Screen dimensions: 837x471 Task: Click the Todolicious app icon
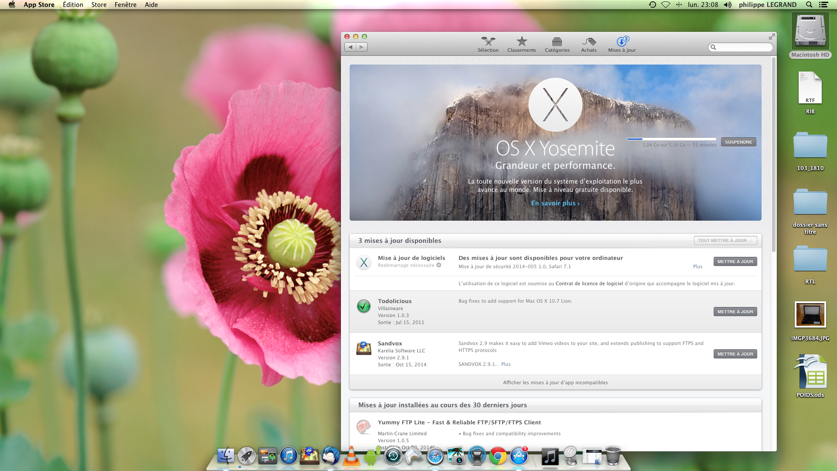(364, 306)
